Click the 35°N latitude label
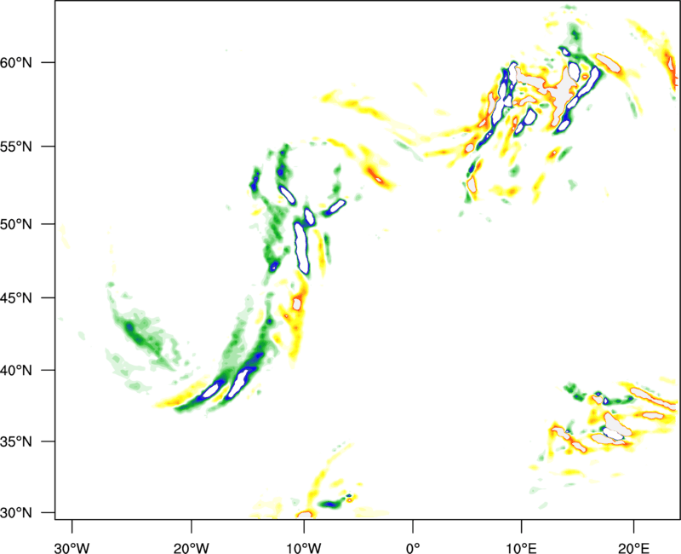Viewport: 681px width, 554px height. point(15,441)
